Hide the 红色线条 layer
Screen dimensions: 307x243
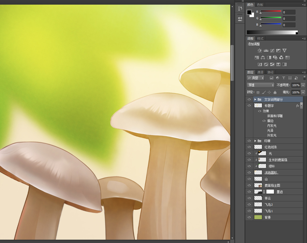click(249, 147)
